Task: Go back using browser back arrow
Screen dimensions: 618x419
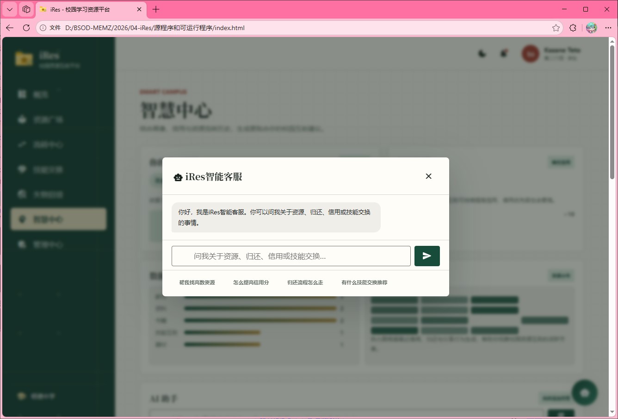Action: [10, 28]
